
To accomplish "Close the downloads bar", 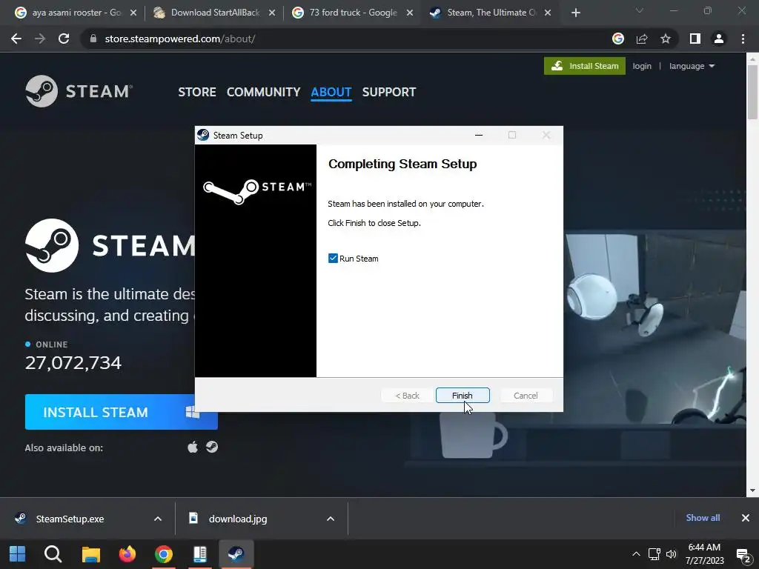I will click(x=746, y=518).
